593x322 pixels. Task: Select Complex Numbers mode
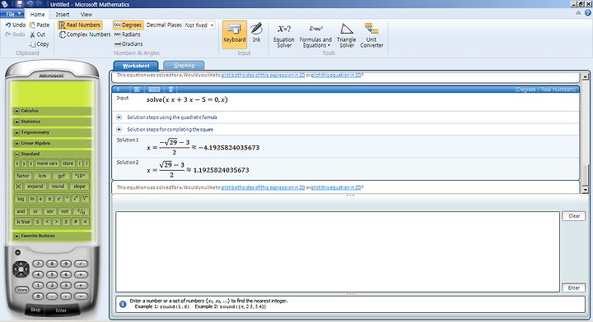click(x=85, y=34)
